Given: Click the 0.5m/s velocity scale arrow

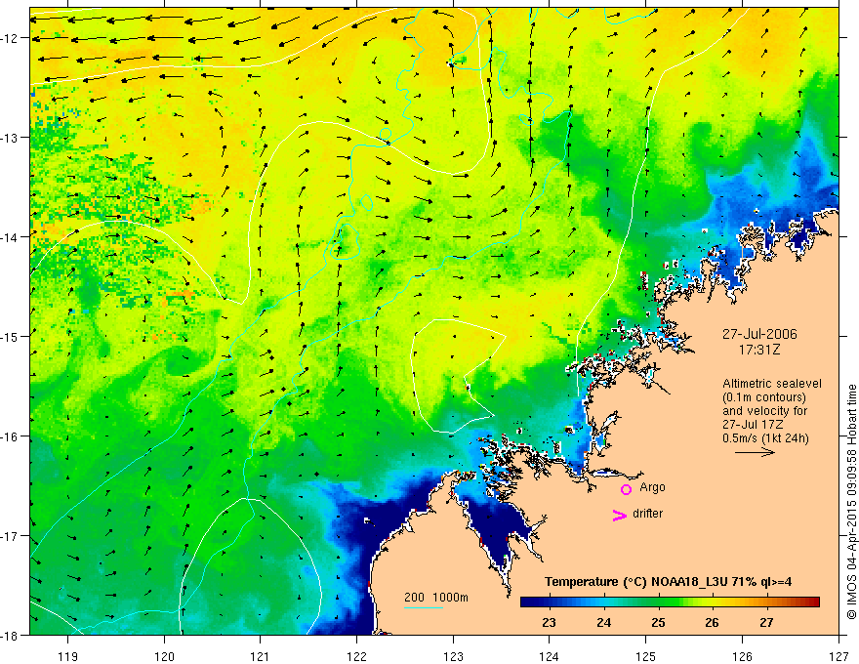Looking at the screenshot, I should (755, 452).
